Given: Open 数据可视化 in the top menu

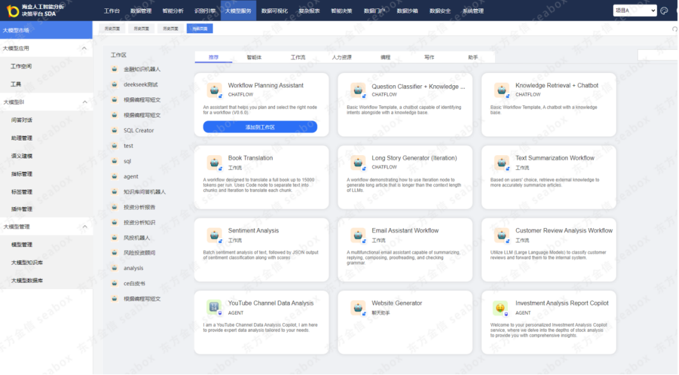Looking at the screenshot, I should [274, 11].
